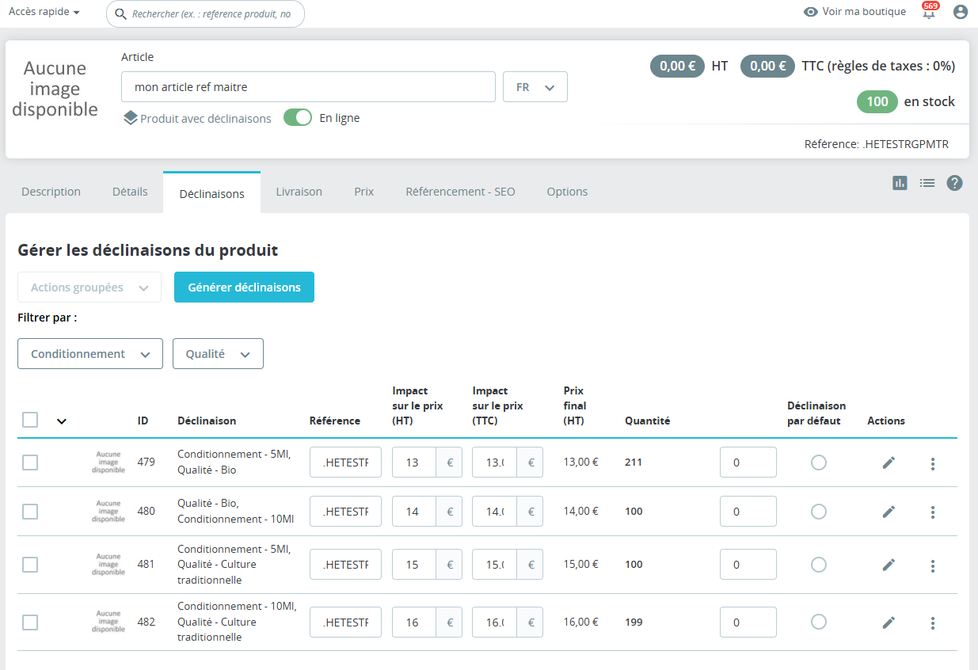Open the user profile account icon
978x670 pixels.
tap(961, 12)
